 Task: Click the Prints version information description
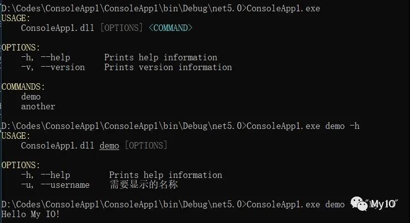click(x=168, y=67)
